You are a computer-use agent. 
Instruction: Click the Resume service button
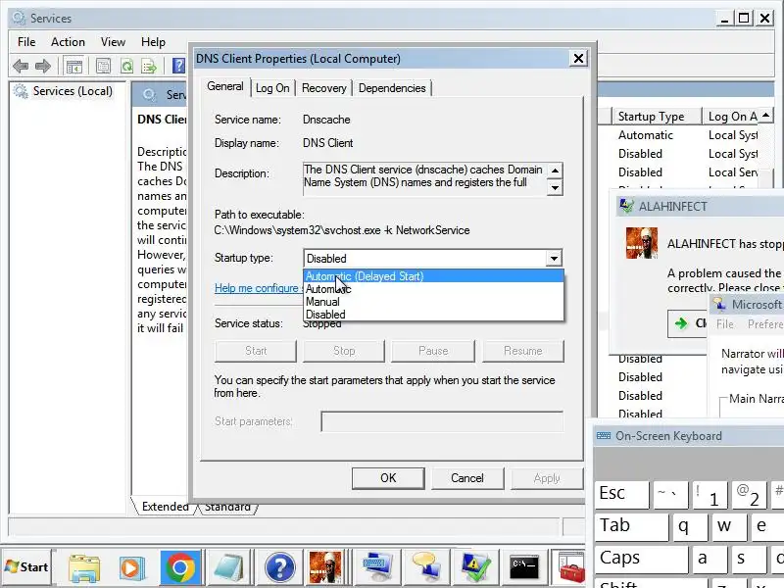[523, 351]
